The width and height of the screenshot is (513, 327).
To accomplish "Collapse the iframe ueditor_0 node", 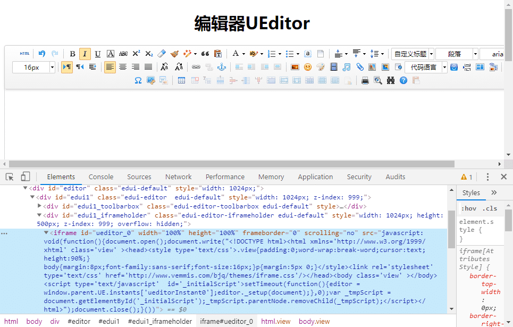I will tap(46, 232).
